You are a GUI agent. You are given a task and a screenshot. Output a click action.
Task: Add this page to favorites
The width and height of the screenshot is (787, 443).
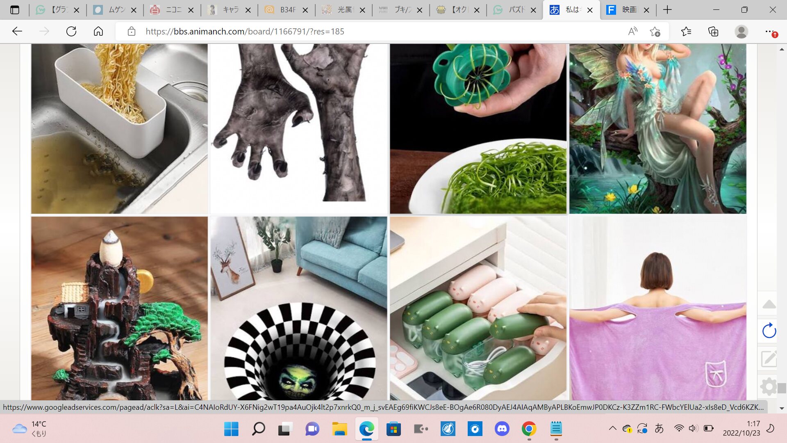point(655,31)
